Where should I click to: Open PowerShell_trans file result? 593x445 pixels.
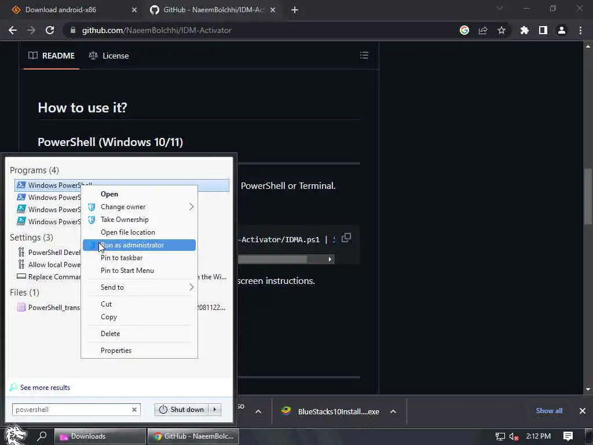tap(49, 307)
